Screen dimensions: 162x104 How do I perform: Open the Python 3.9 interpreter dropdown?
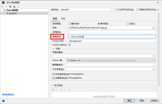(x=111, y=60)
